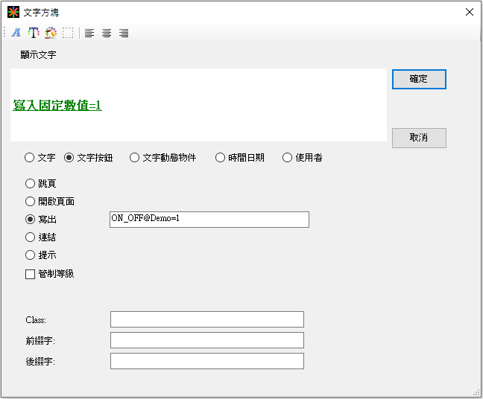This screenshot has width=483, height=399.
Task: Choose the 跳頁 action option
Action: click(x=31, y=183)
